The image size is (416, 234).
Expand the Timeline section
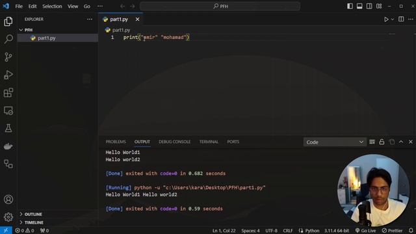click(58, 222)
